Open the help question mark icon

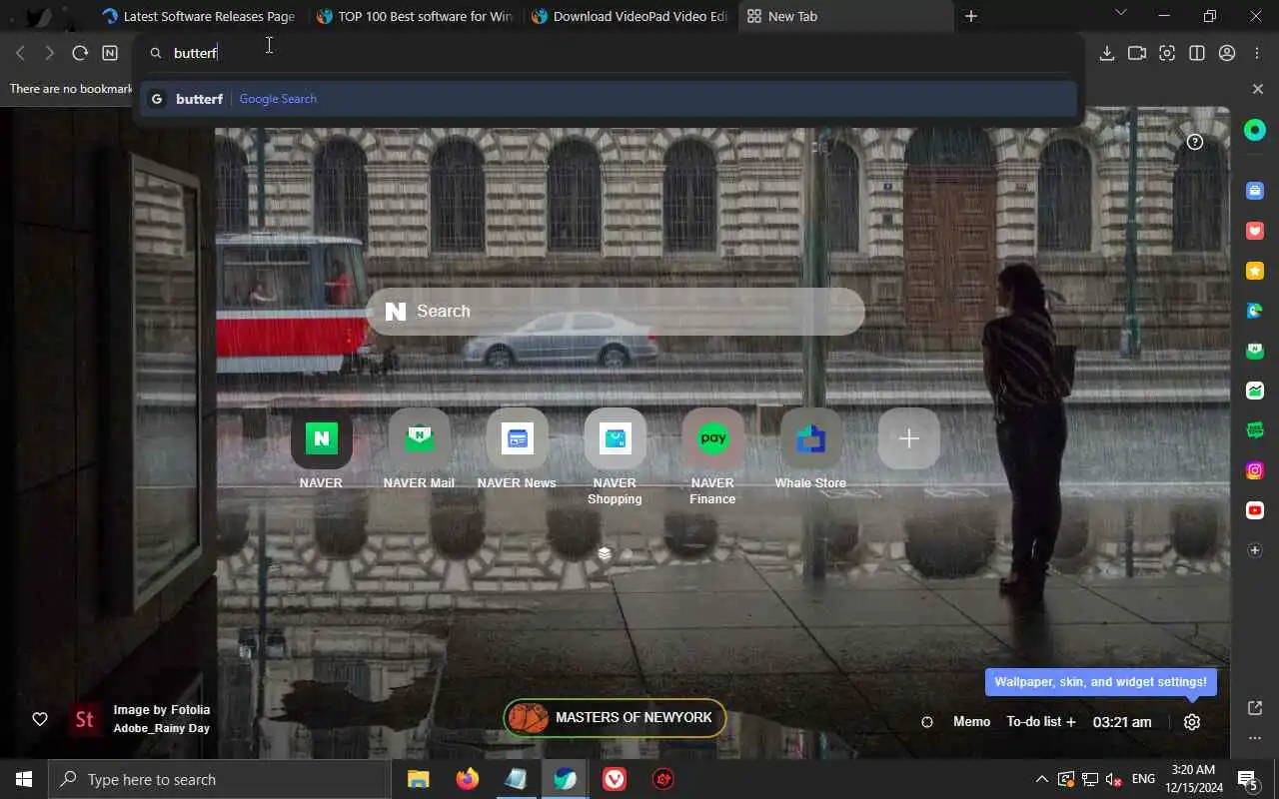click(1194, 142)
